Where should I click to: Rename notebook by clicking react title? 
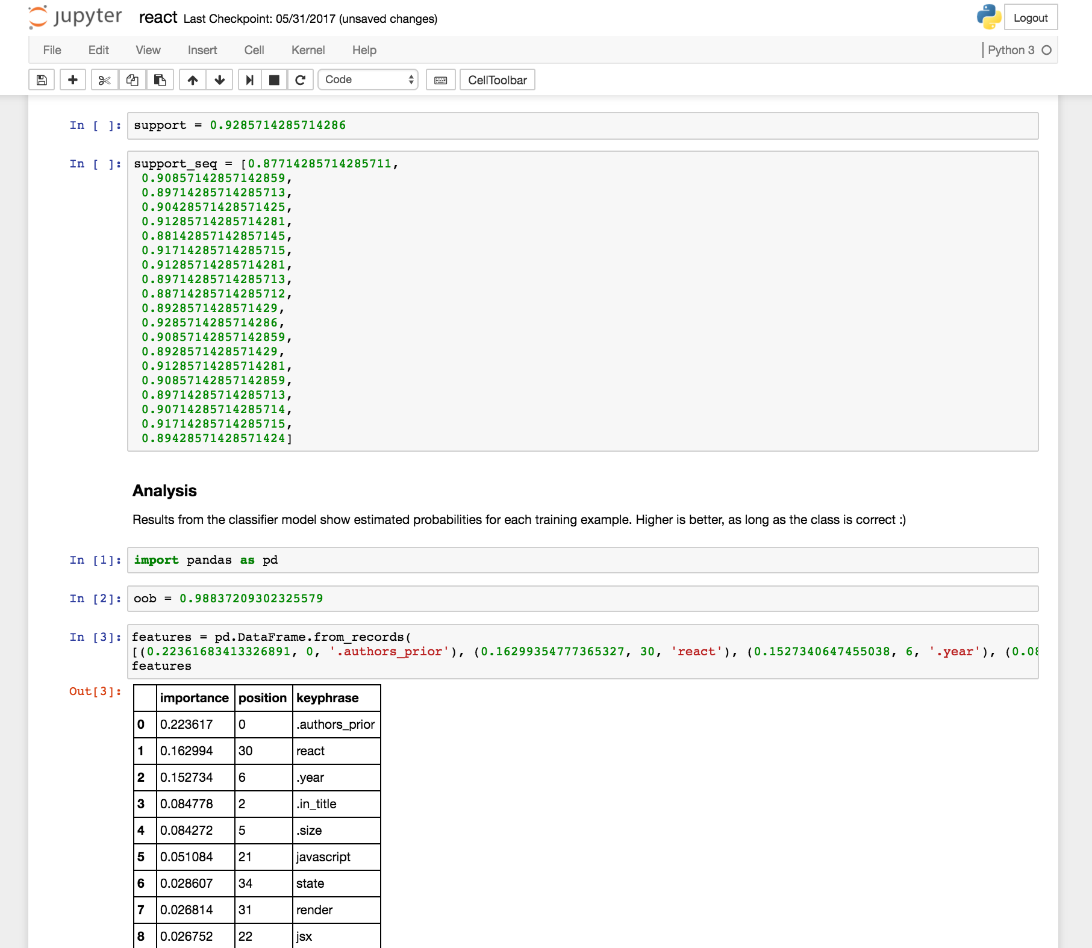click(x=158, y=17)
